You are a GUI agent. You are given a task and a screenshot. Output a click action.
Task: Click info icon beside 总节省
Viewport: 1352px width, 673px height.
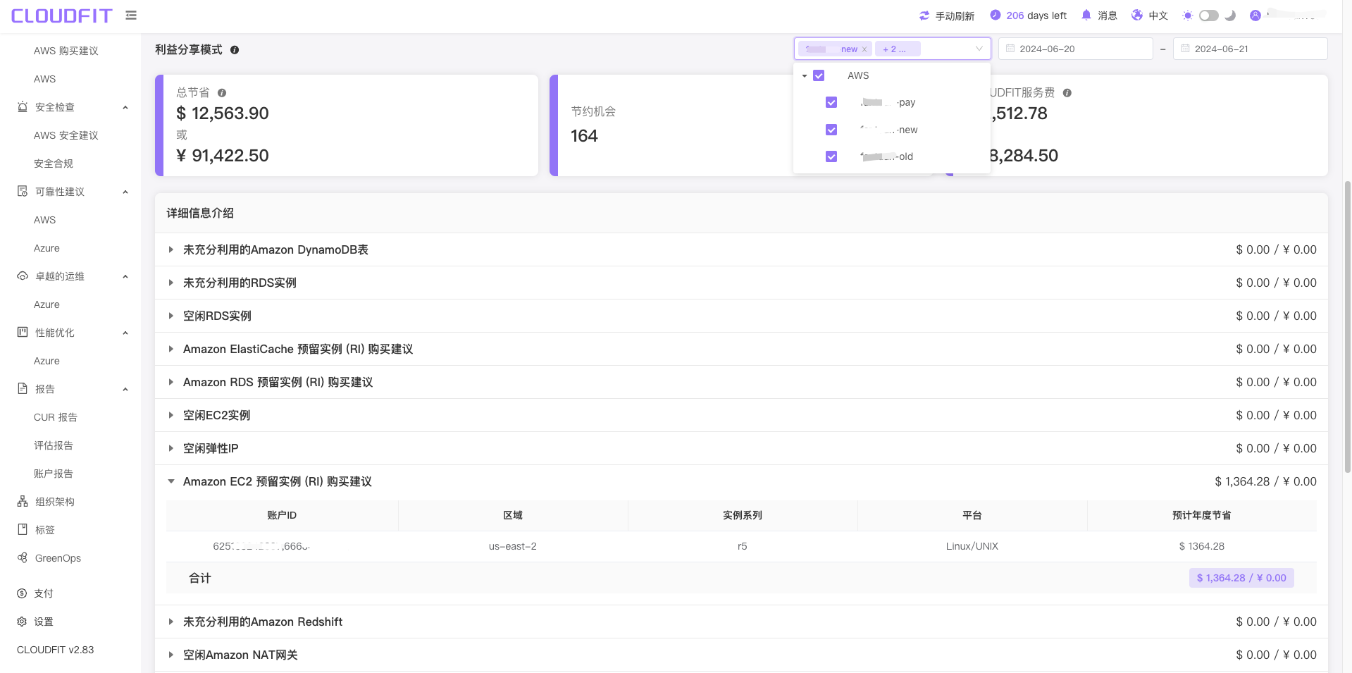[x=222, y=93]
